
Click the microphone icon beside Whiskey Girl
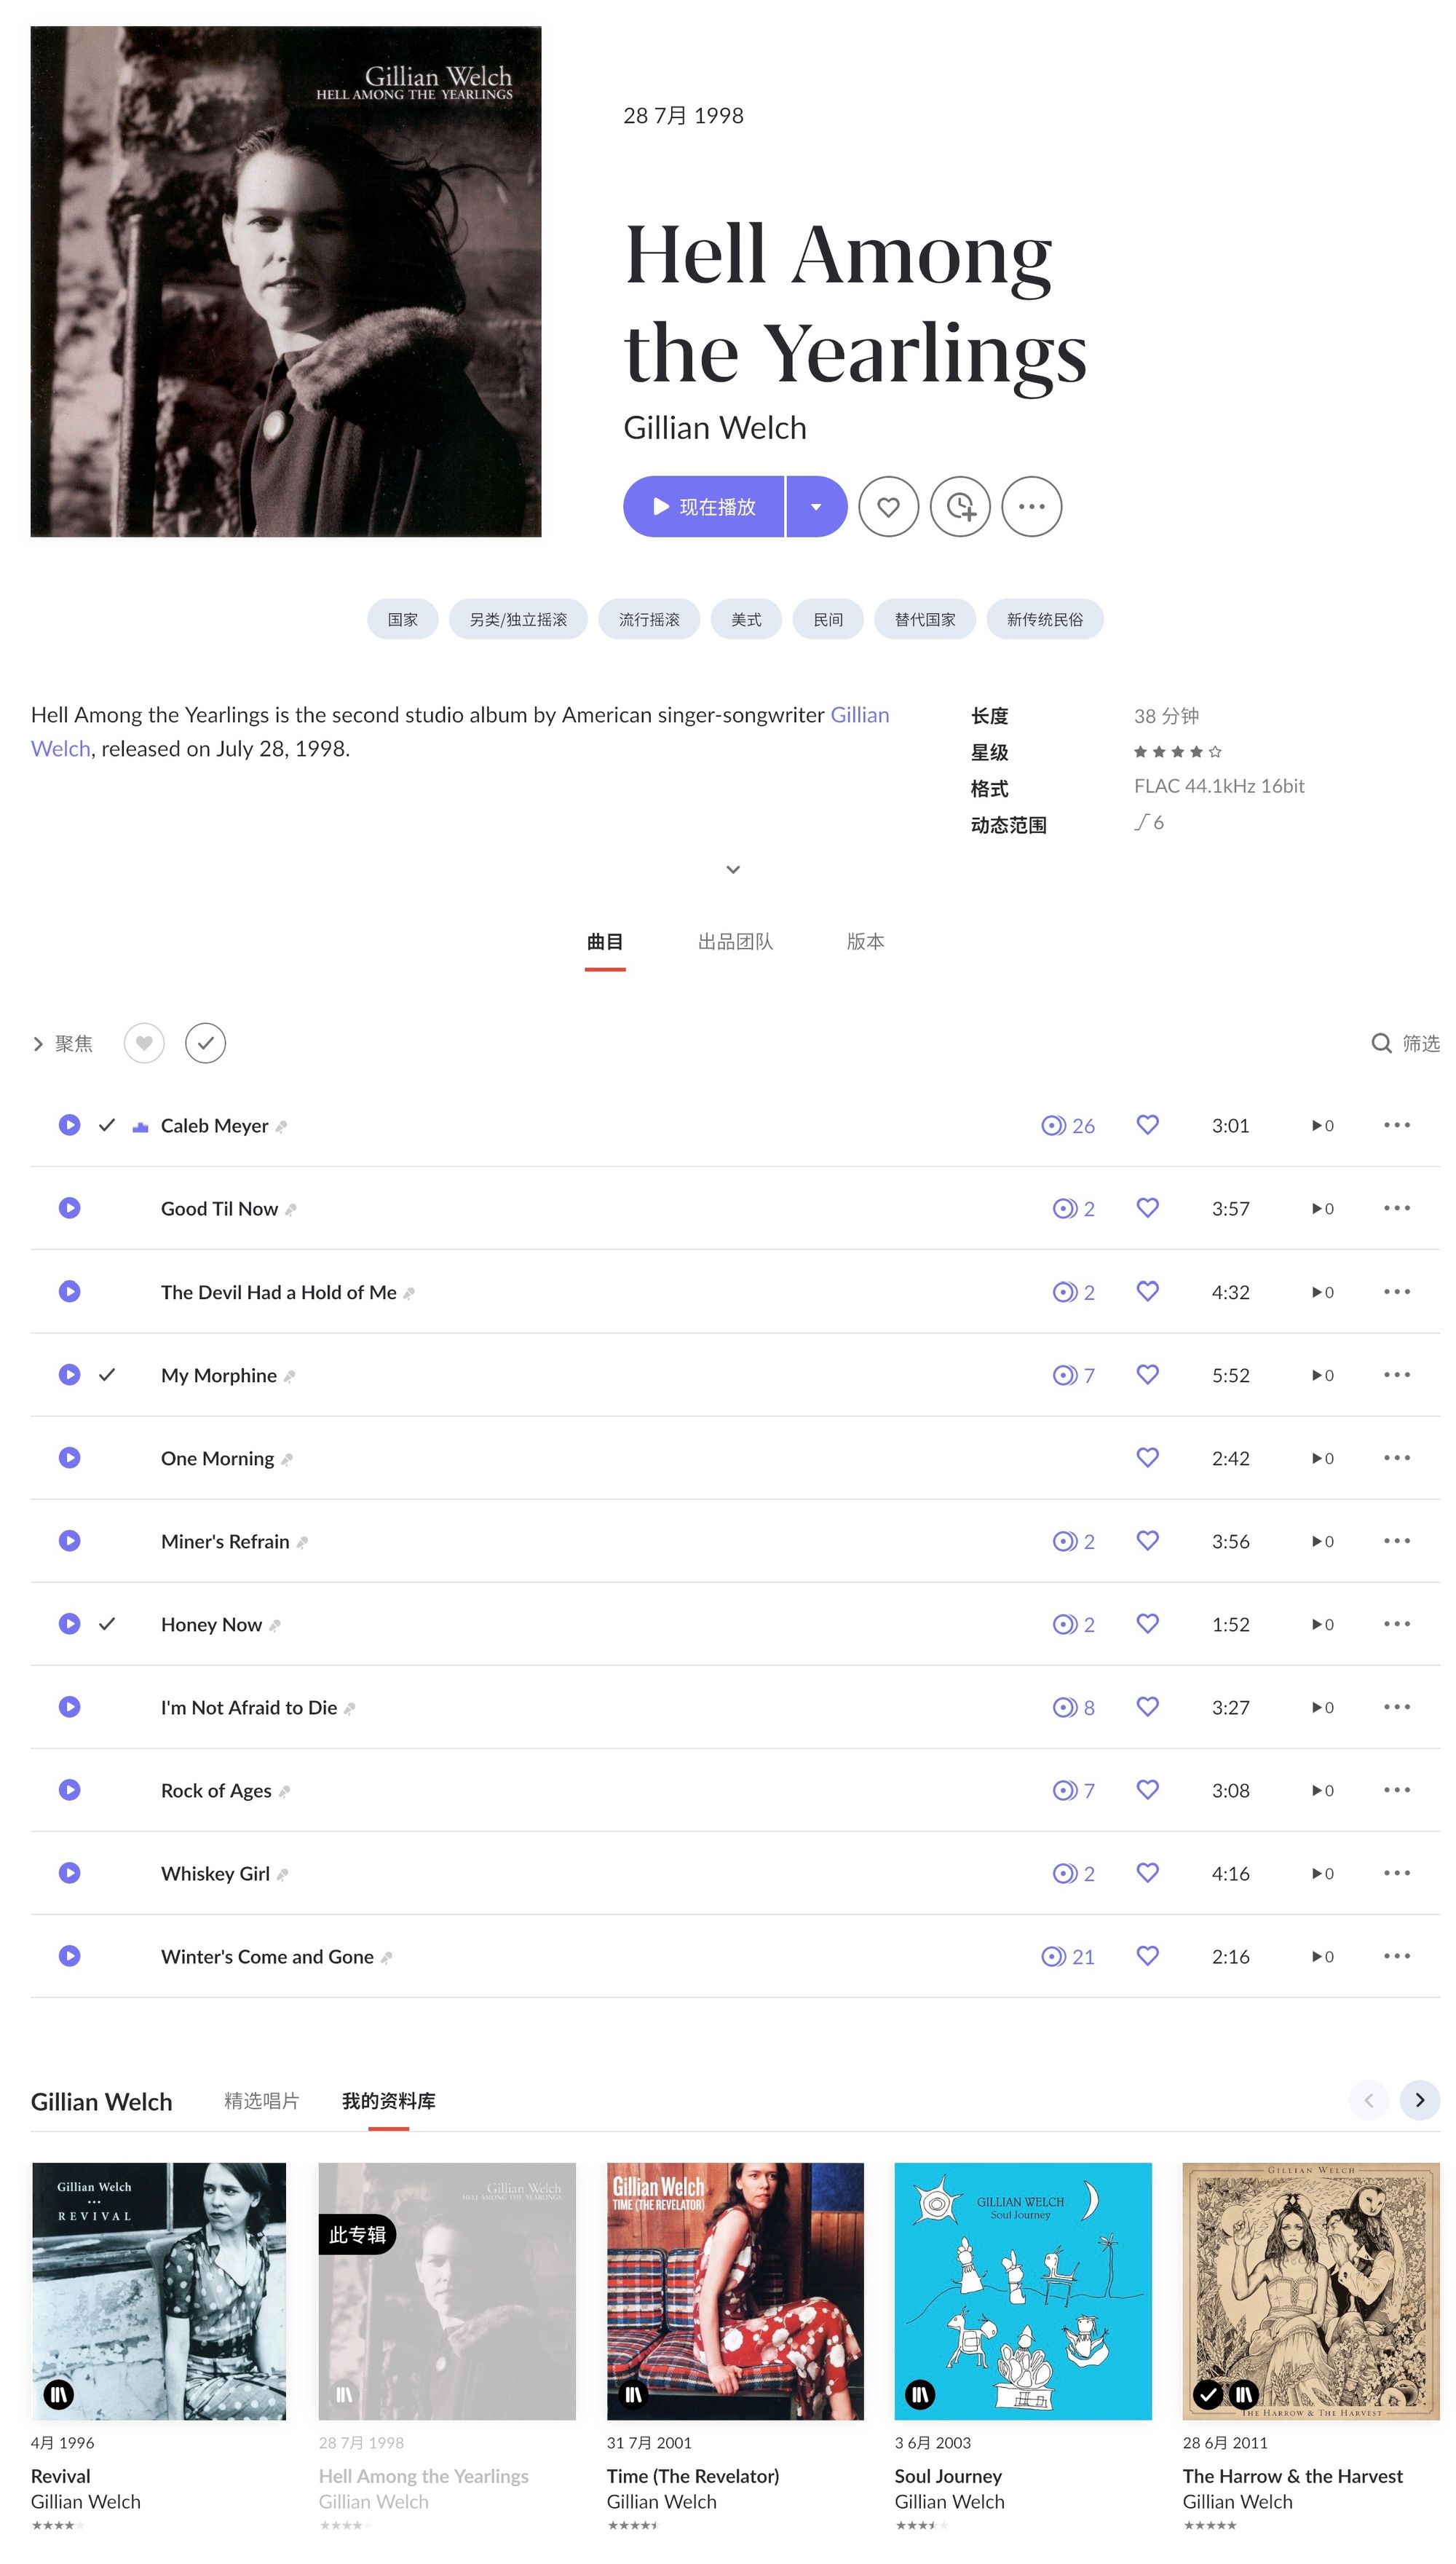click(282, 1875)
